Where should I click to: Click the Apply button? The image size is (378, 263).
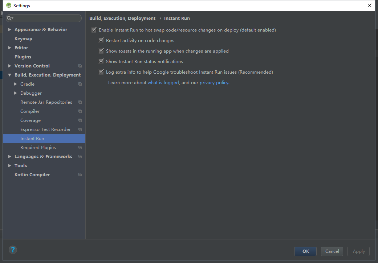pos(358,251)
